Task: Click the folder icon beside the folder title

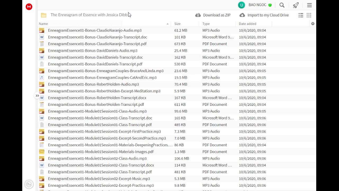Action: click(x=44, y=15)
